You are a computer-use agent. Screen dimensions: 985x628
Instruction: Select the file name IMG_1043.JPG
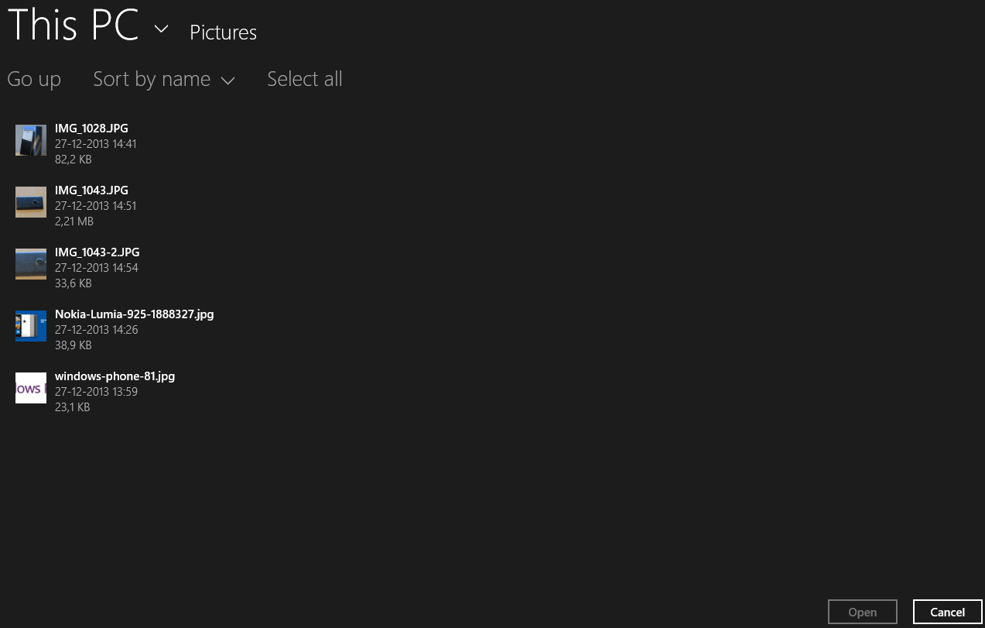[91, 190]
